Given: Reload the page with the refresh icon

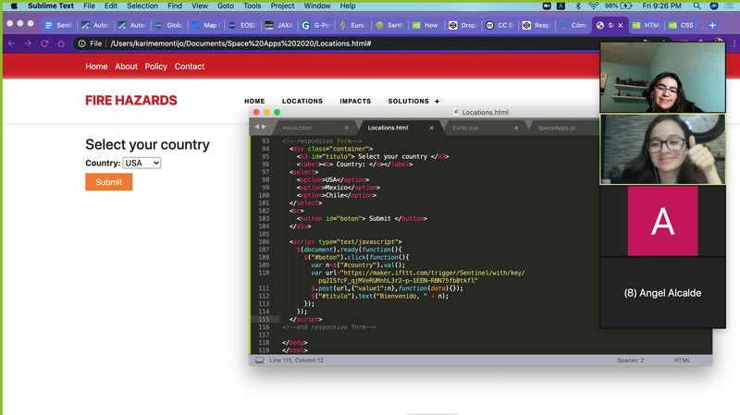Looking at the screenshot, I should [43, 43].
